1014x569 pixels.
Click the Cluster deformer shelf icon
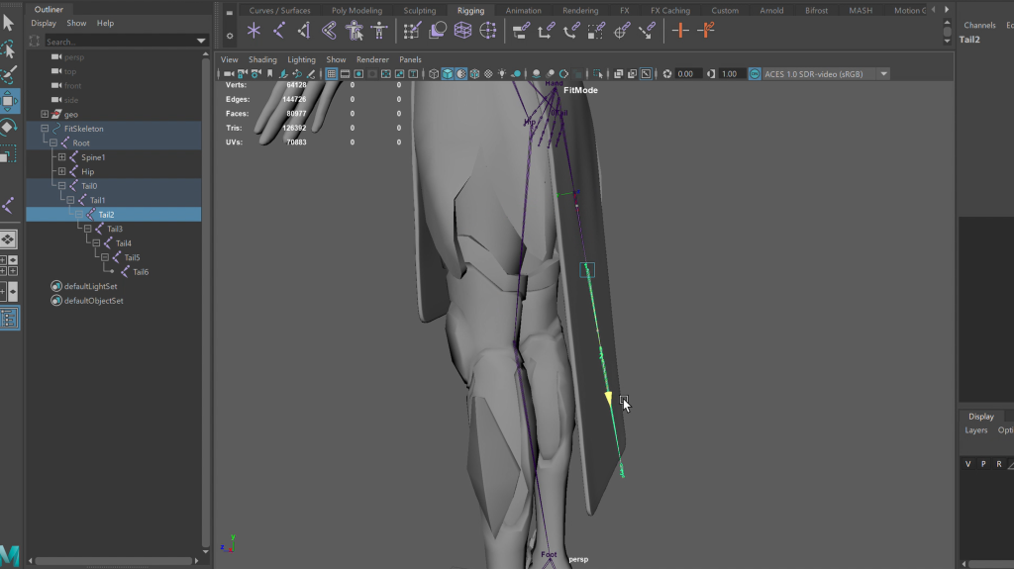[x=488, y=31]
